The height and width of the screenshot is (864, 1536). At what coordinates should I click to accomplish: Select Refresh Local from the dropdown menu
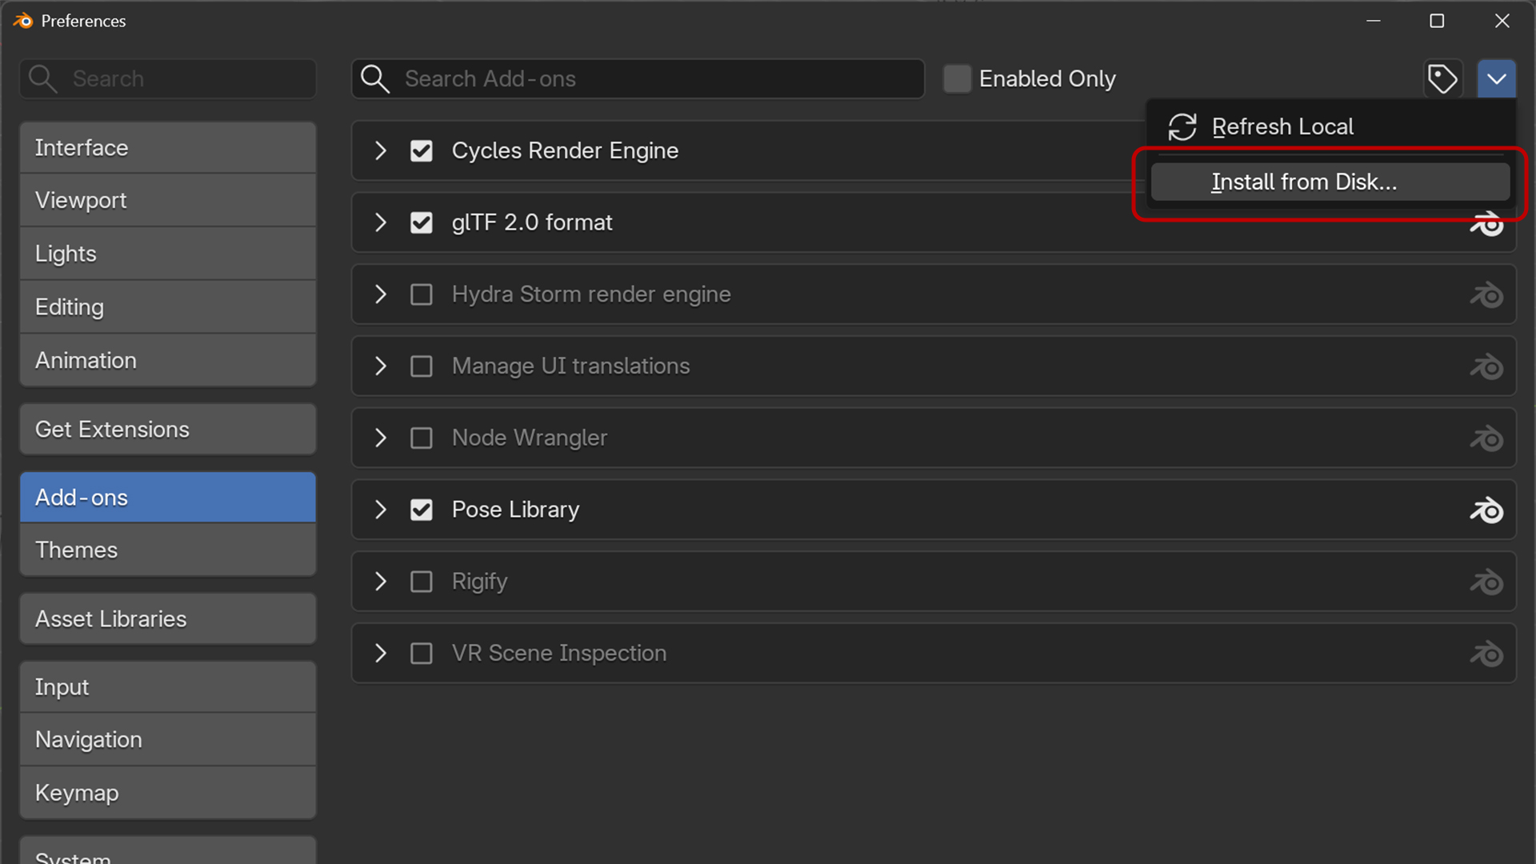tap(1330, 126)
